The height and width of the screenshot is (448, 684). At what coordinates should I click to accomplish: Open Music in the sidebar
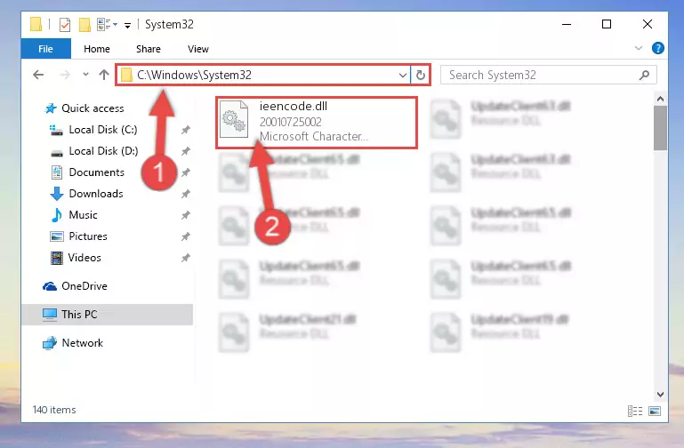pos(74,215)
